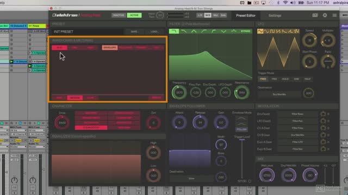348x195 pixels.
Task: Open the hamburger menu icon in plugin header
Action: point(334,15)
